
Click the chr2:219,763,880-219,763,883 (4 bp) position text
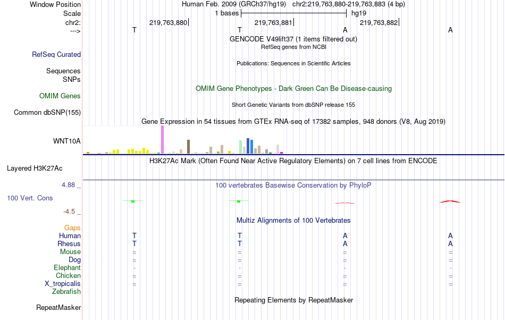coord(349,4)
